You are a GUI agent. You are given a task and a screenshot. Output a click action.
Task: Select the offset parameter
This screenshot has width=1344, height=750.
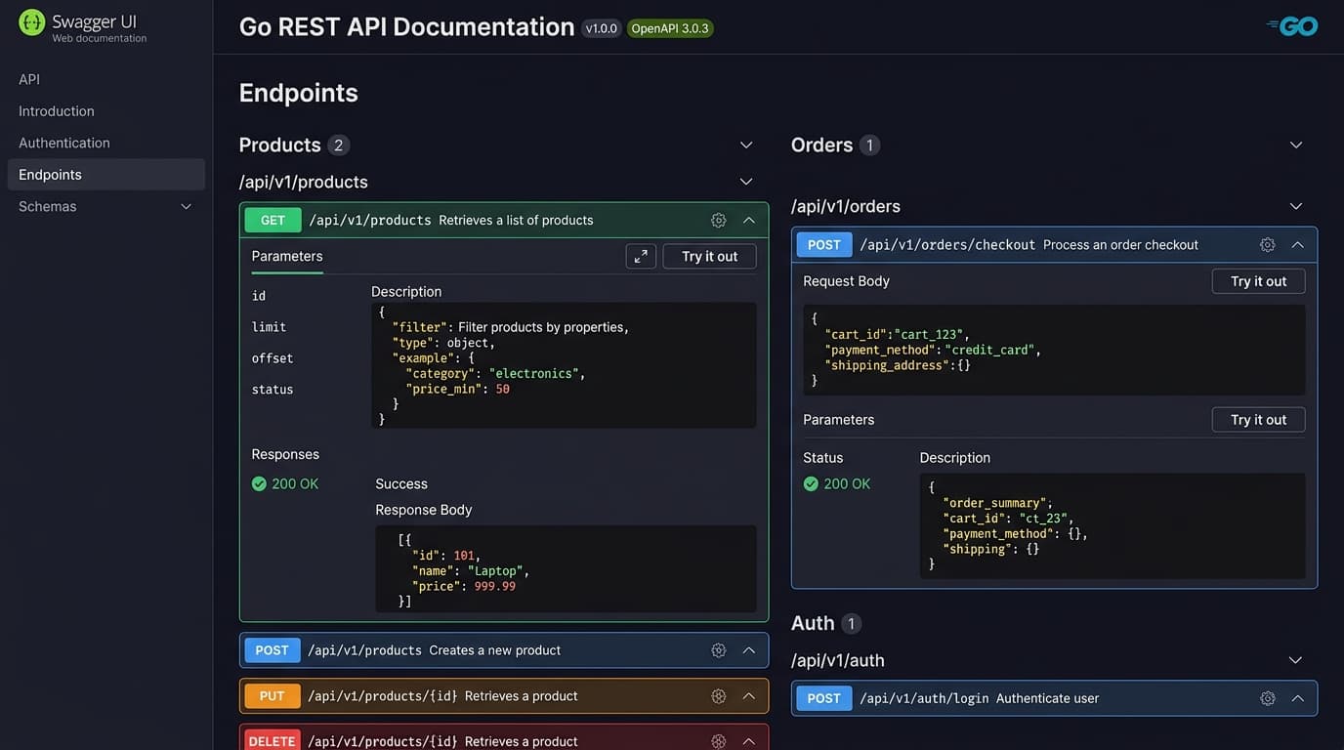pyautogui.click(x=273, y=358)
